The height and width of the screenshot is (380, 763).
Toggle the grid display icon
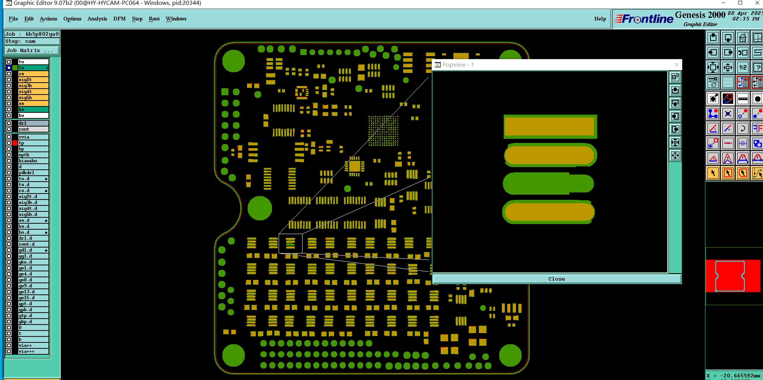click(728, 82)
